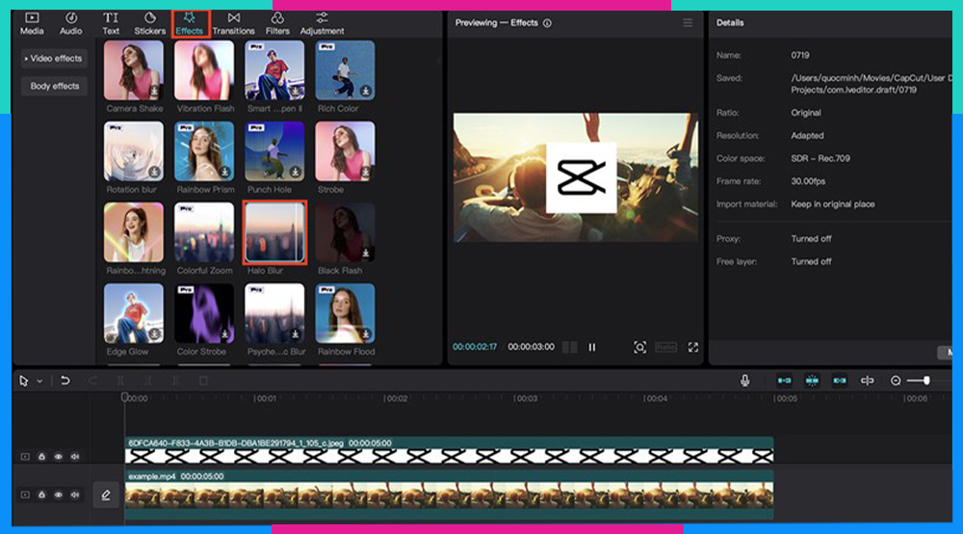Click the Ratio button in preview
Viewport: 963px width, 534px height.
(665, 347)
